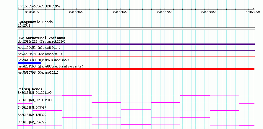
Task: Click ruler position 83463900
Action: click(x=253, y=12)
